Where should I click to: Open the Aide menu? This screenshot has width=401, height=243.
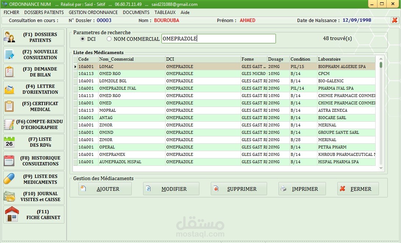[185, 12]
